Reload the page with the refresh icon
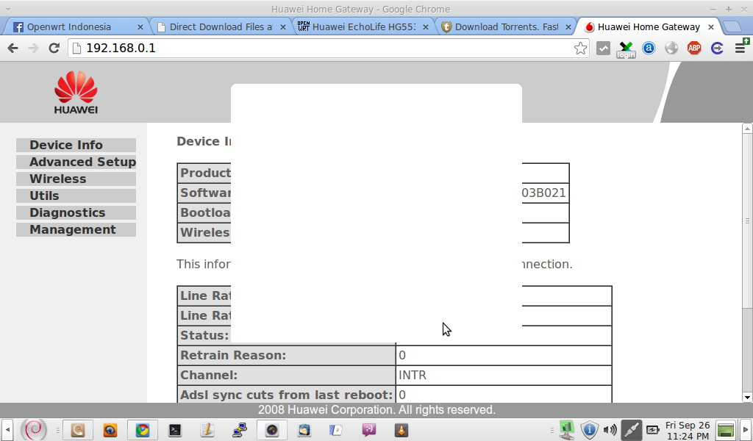This screenshot has height=441, width=753. (x=54, y=48)
